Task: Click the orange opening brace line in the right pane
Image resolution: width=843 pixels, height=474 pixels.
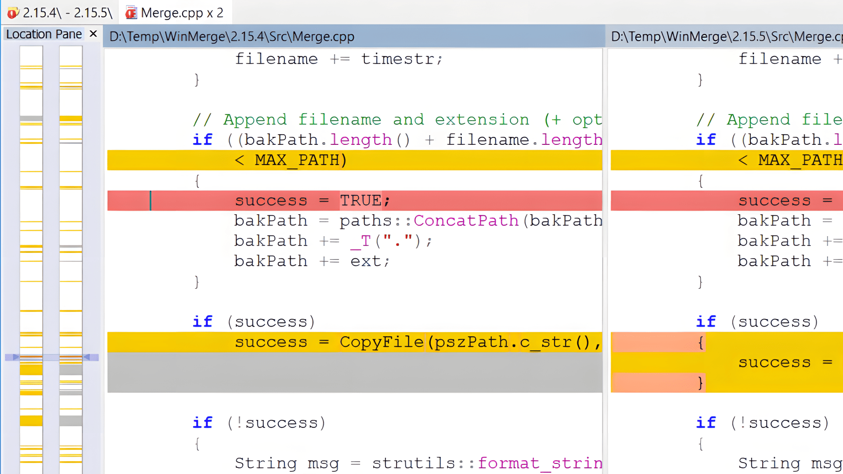Action: (x=727, y=342)
